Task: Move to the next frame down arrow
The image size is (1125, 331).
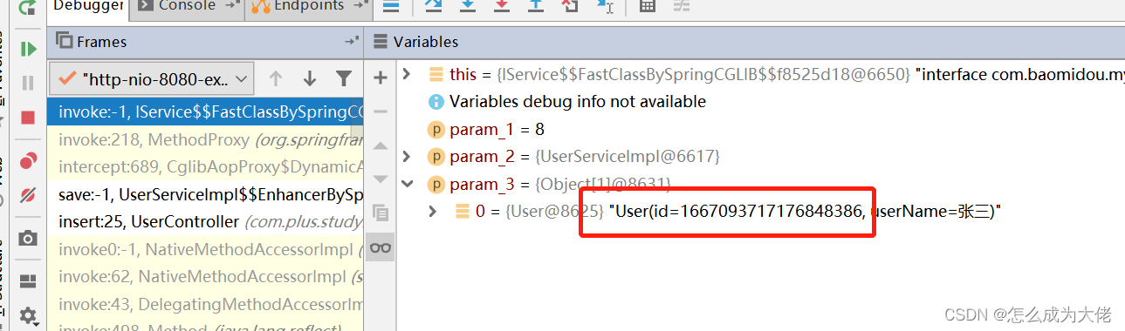Action: tap(310, 79)
